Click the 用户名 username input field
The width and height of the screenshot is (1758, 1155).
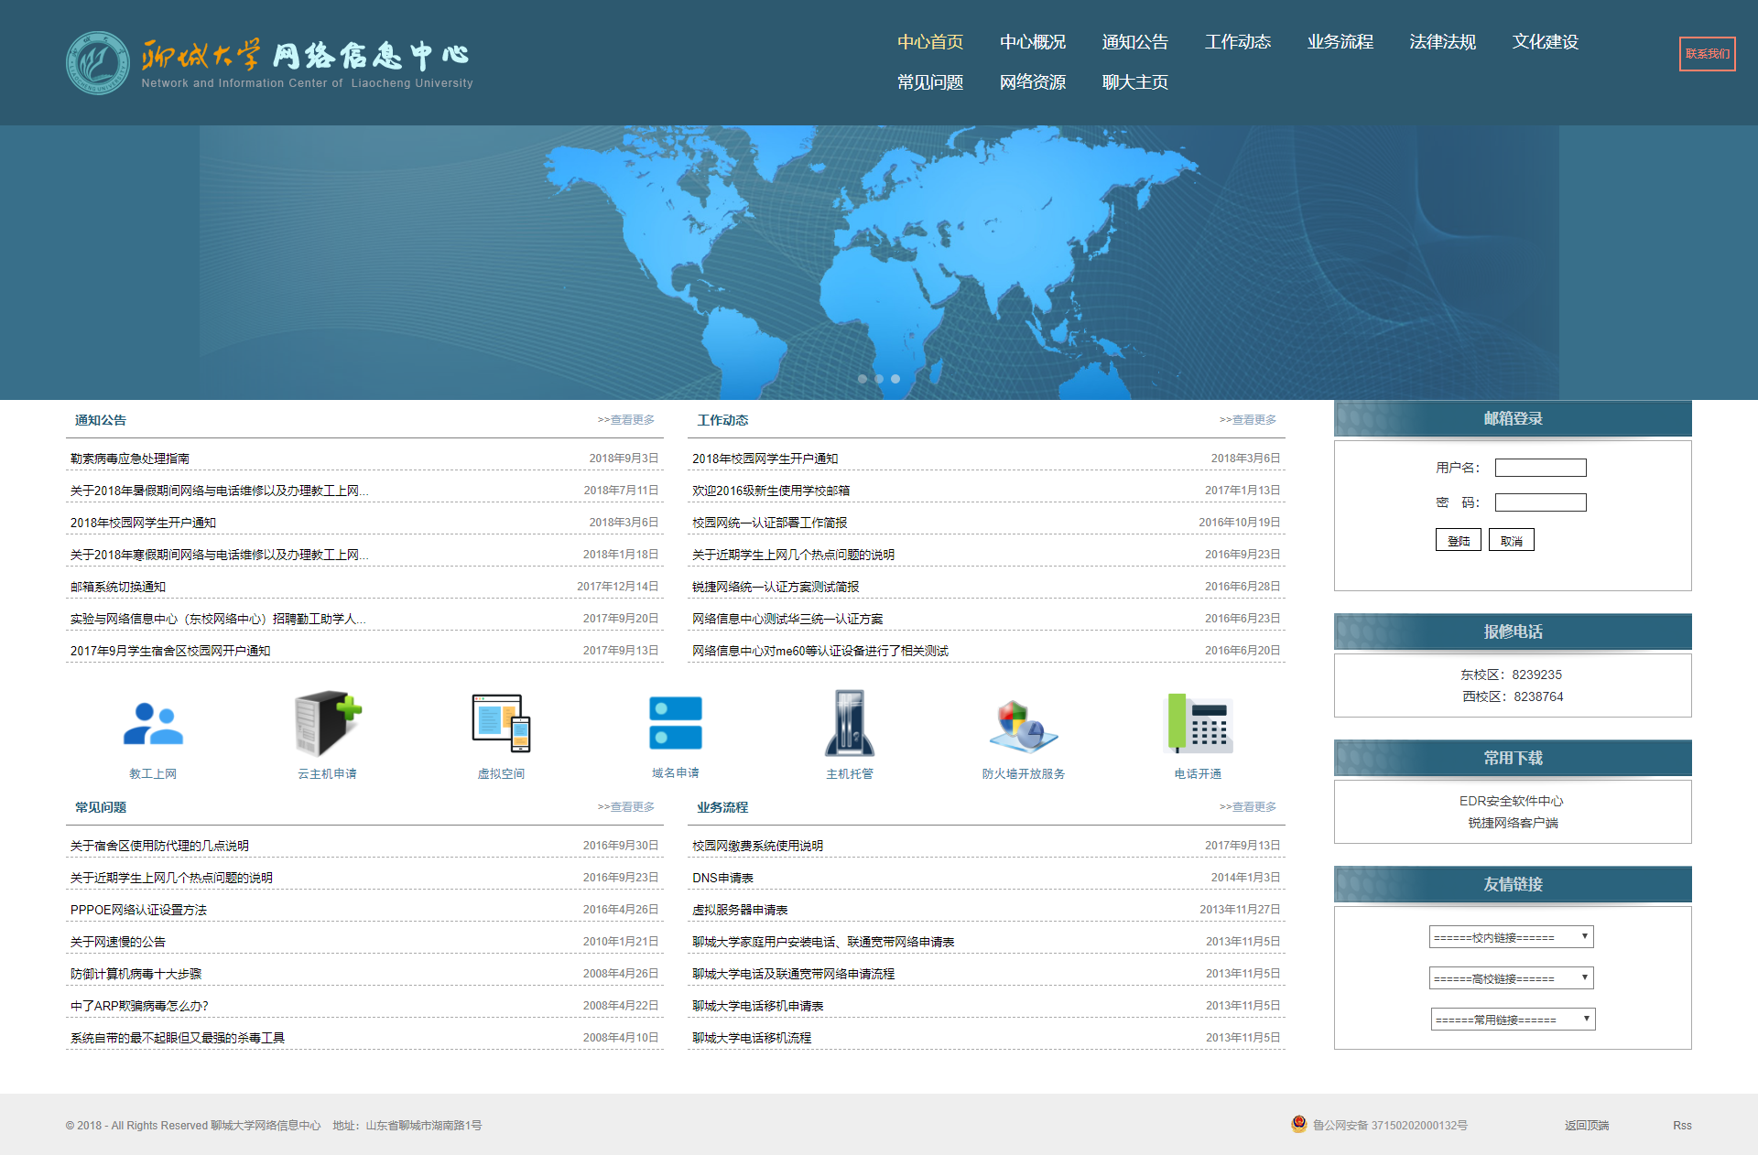point(1540,468)
